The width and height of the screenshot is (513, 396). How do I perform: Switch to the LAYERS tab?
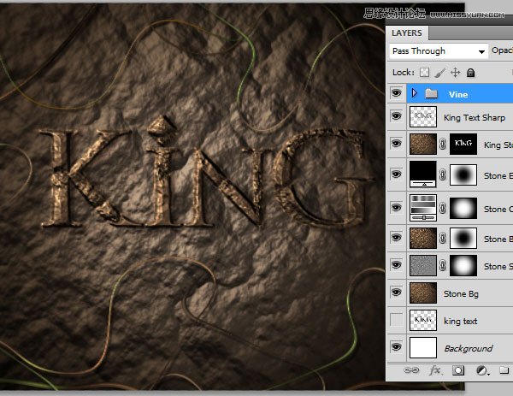(407, 33)
